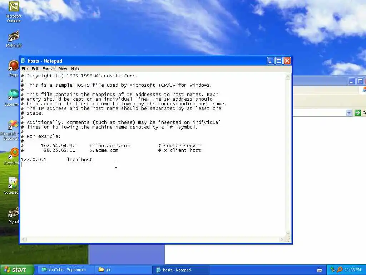366x275 pixels.
Task: Click the orange magnifier tray icon
Action: [340, 270]
